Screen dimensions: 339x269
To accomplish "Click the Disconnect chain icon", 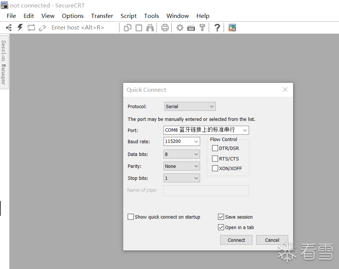I will tap(43, 28).
